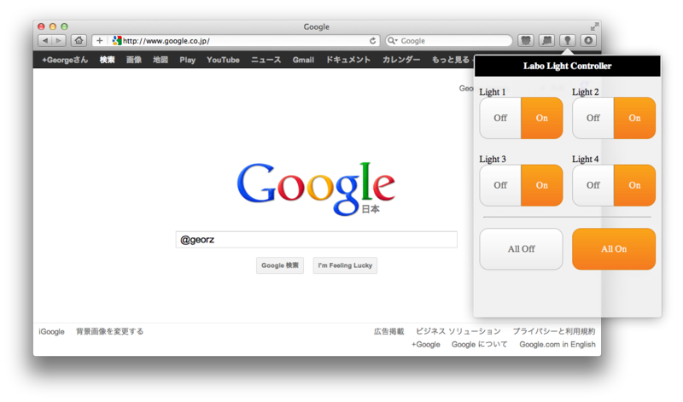The image size is (683, 402).
Task: Add a bookmark with the plus button
Action: (x=99, y=40)
